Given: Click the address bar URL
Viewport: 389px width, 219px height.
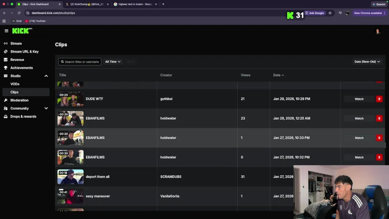Looking at the screenshot, I should pos(53,13).
